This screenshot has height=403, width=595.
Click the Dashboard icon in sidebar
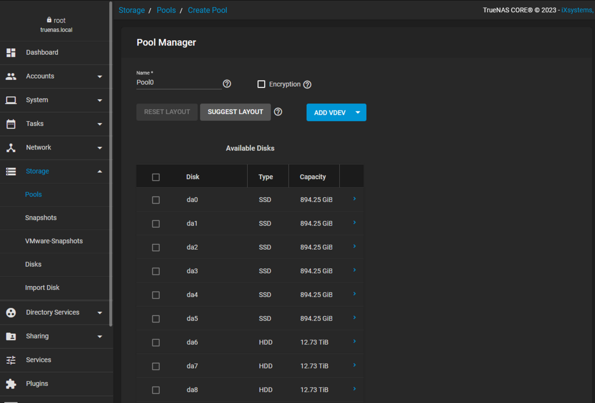[11, 53]
